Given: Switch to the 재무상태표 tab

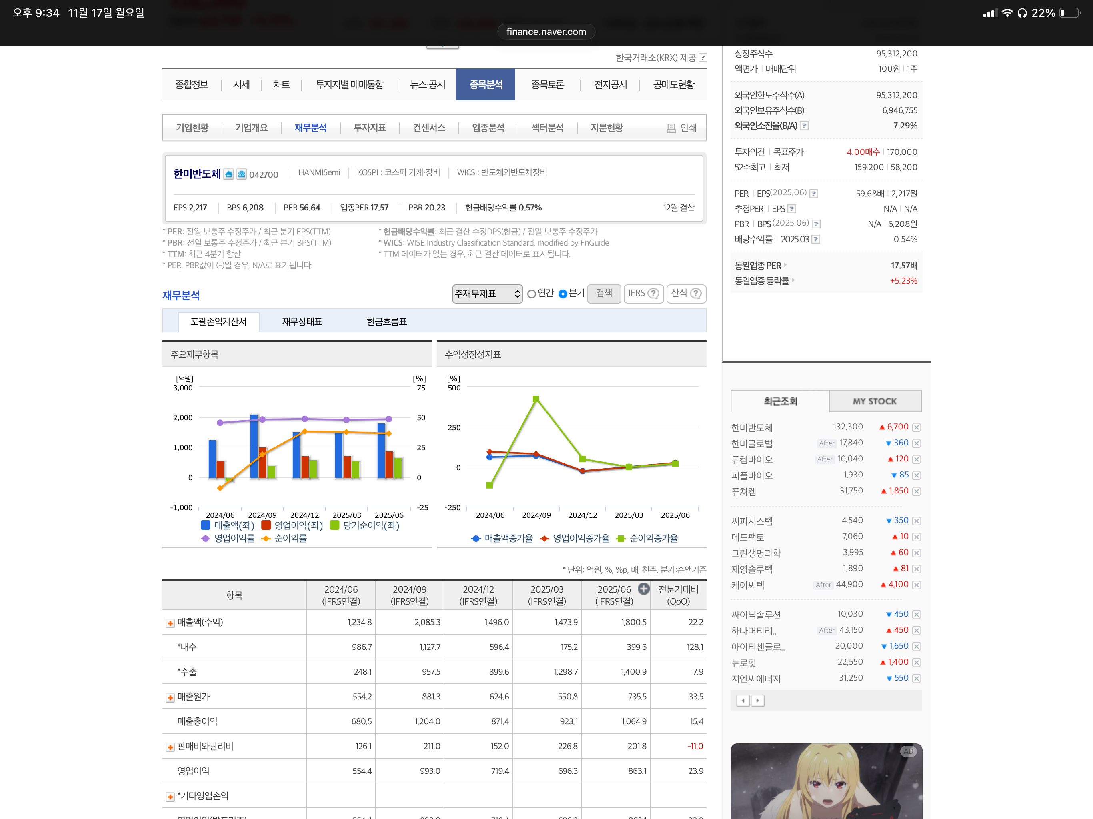Looking at the screenshot, I should point(302,322).
